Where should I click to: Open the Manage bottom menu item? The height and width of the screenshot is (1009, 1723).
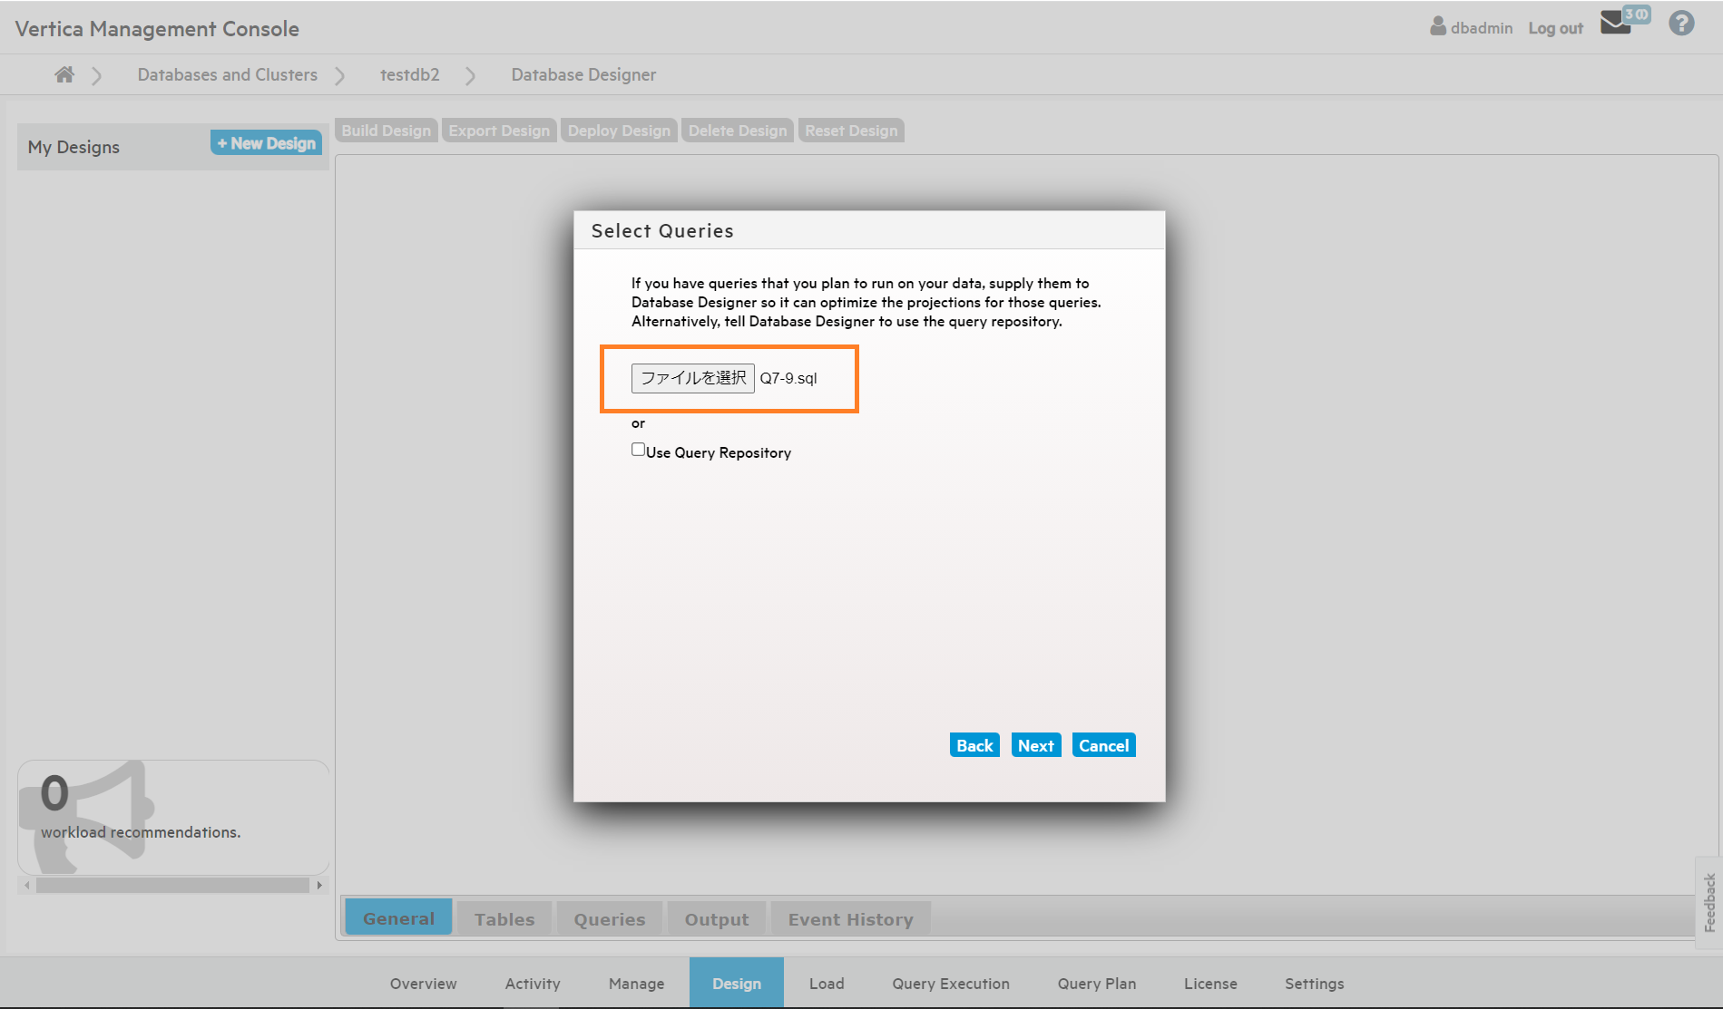pyautogui.click(x=637, y=984)
